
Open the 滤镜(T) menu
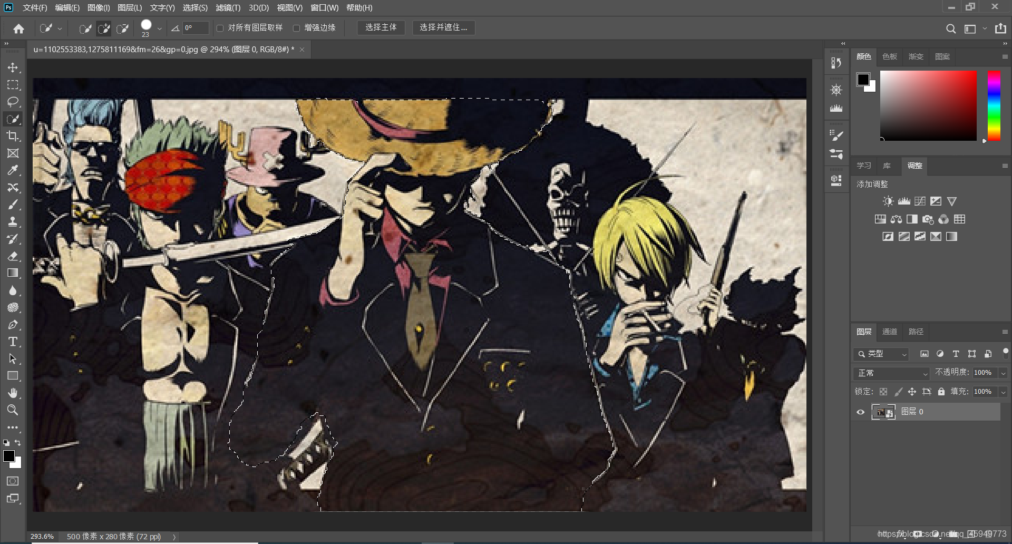coord(228,7)
